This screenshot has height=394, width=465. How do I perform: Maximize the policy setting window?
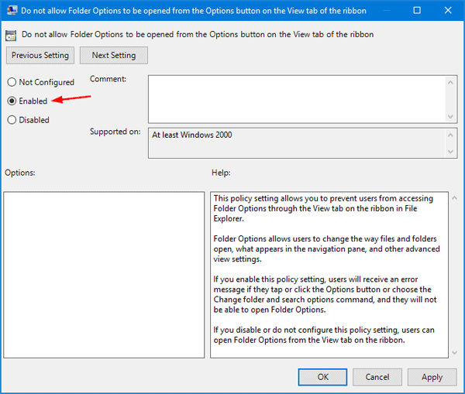point(417,12)
